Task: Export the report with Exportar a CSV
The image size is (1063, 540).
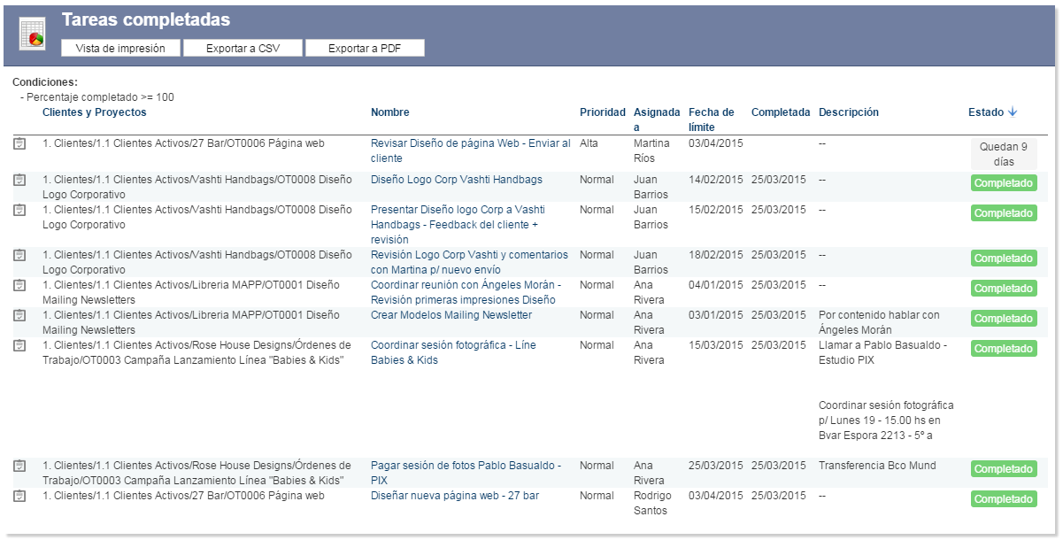Action: [243, 48]
